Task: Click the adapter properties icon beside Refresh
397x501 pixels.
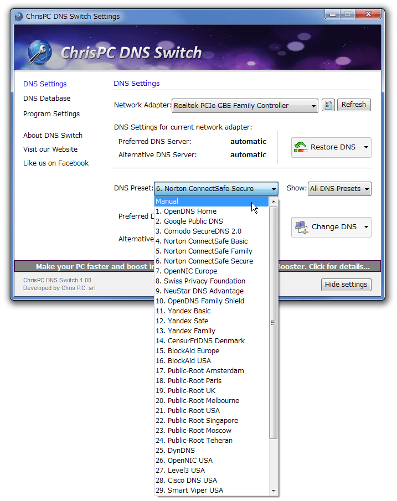Action: click(328, 105)
